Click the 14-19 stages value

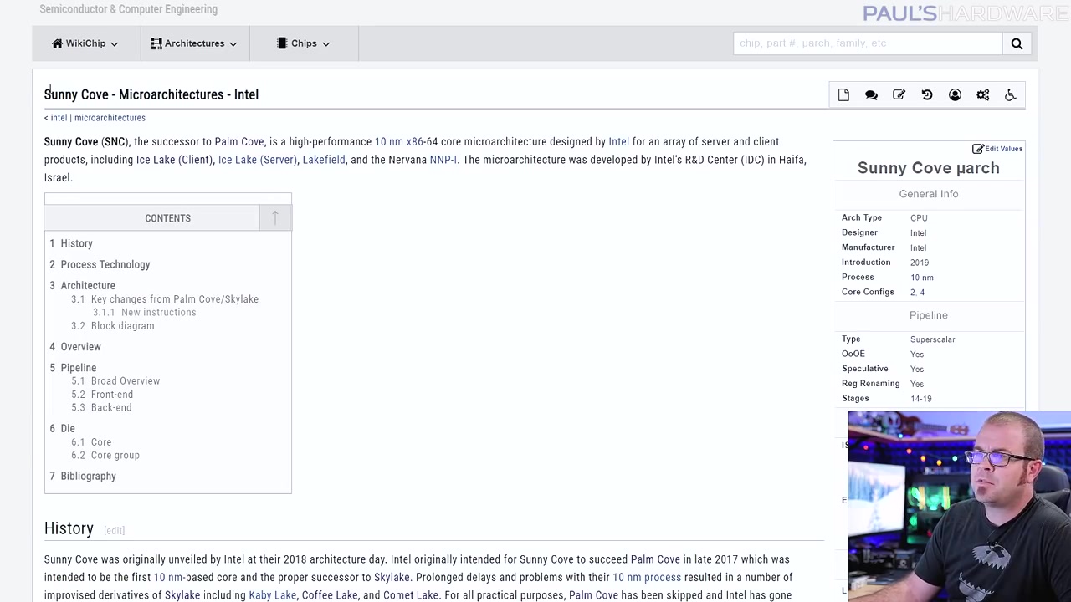pos(920,399)
